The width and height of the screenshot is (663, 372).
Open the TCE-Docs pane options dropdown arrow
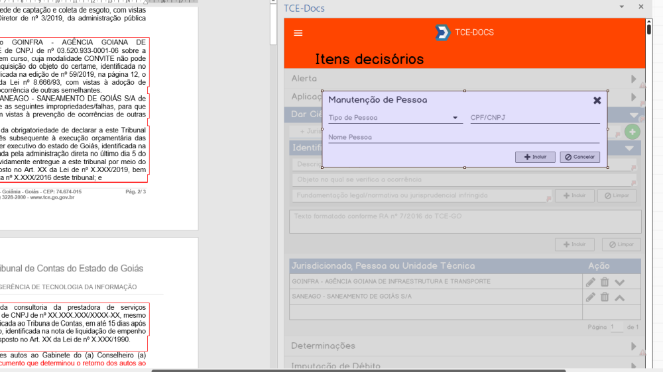(621, 7)
